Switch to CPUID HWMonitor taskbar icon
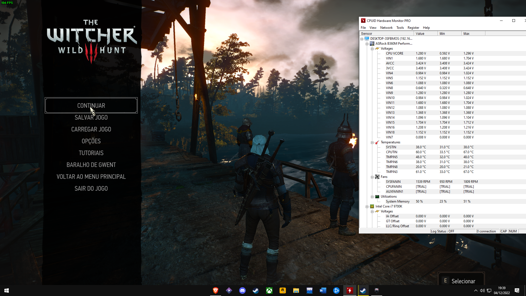Image resolution: width=526 pixels, height=296 pixels. (x=350, y=291)
